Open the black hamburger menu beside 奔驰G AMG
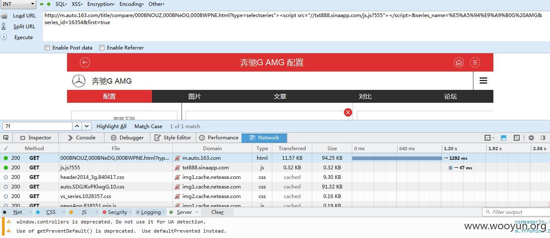The width and height of the screenshot is (550, 238). point(483,81)
